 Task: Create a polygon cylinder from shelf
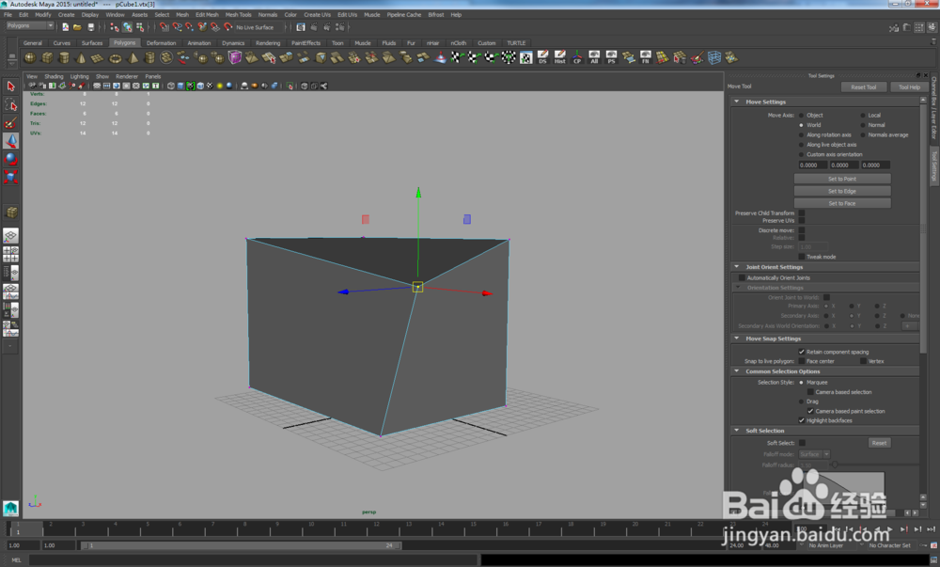64,57
